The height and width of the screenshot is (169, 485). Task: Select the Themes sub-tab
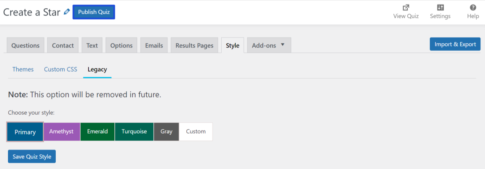tap(23, 69)
